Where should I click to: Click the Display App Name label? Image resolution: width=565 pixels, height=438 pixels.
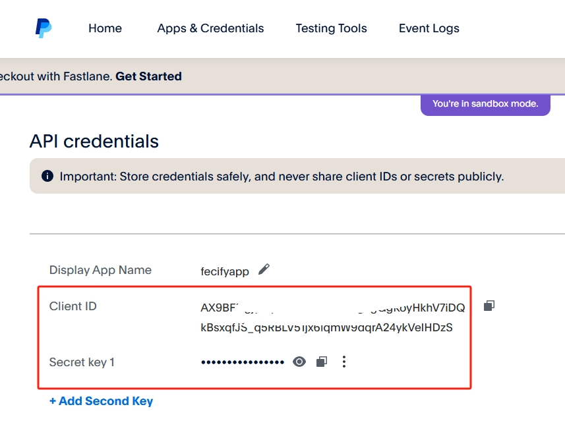coord(100,270)
